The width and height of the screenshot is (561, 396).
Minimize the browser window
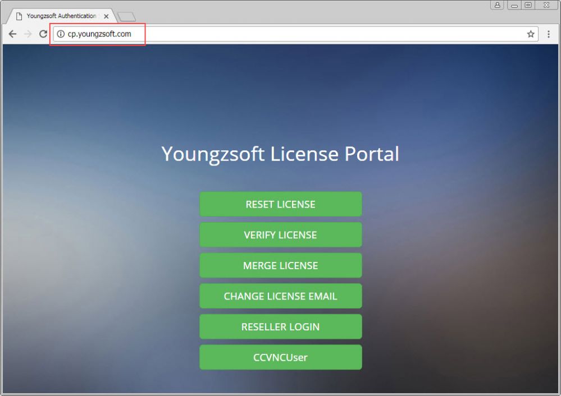point(514,5)
